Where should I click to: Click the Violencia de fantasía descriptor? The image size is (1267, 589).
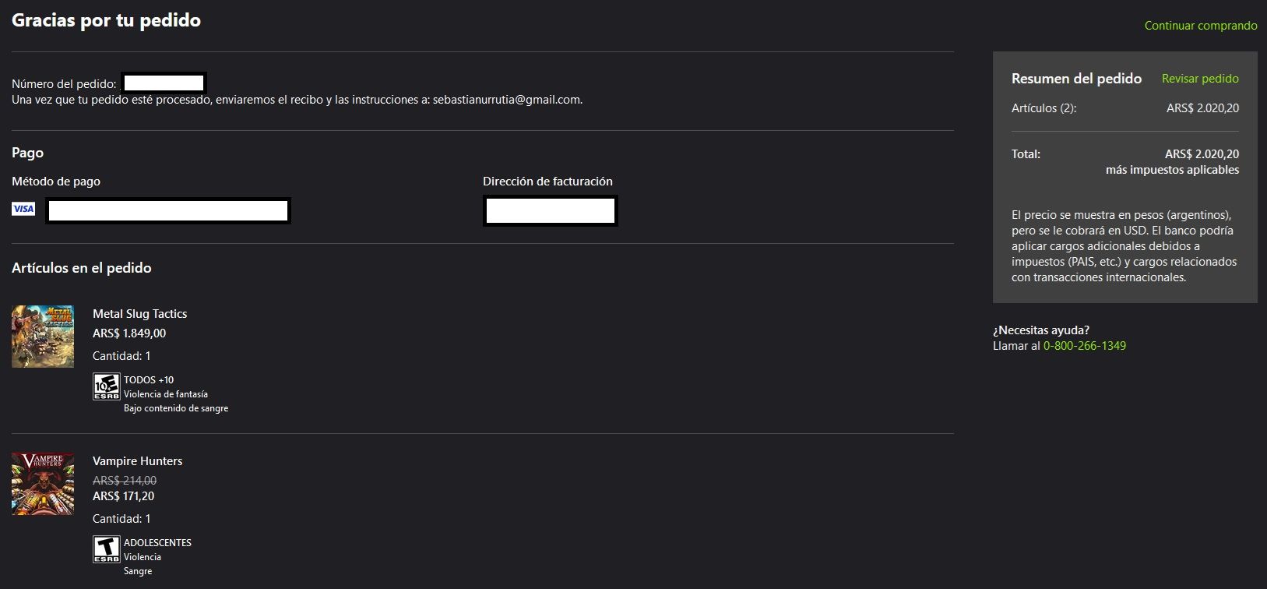point(166,394)
